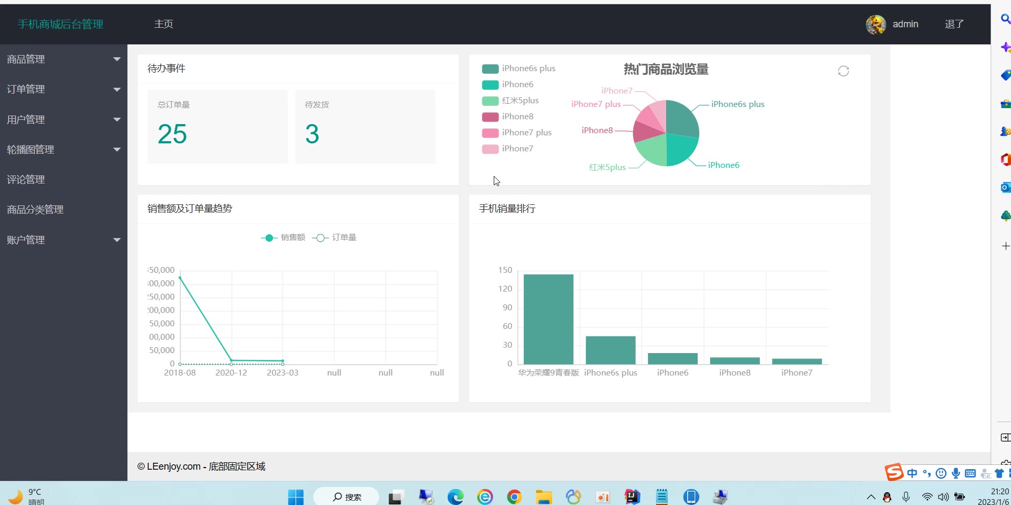Click the speaker volume tray icon
The image size is (1011, 505).
(x=943, y=497)
